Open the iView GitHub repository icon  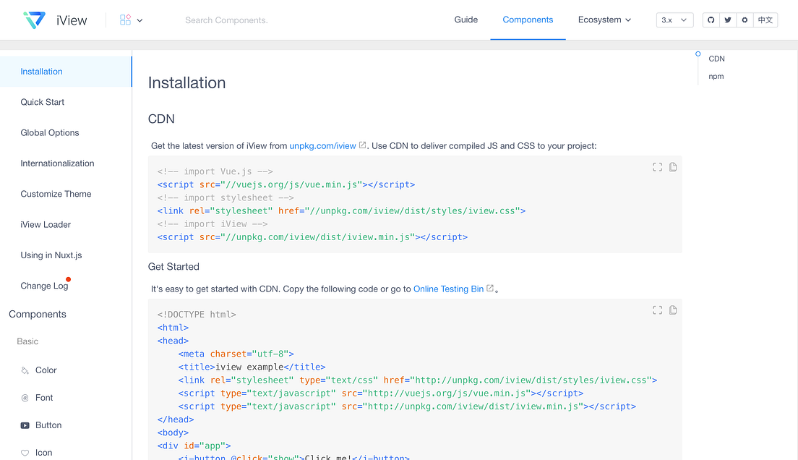711,20
